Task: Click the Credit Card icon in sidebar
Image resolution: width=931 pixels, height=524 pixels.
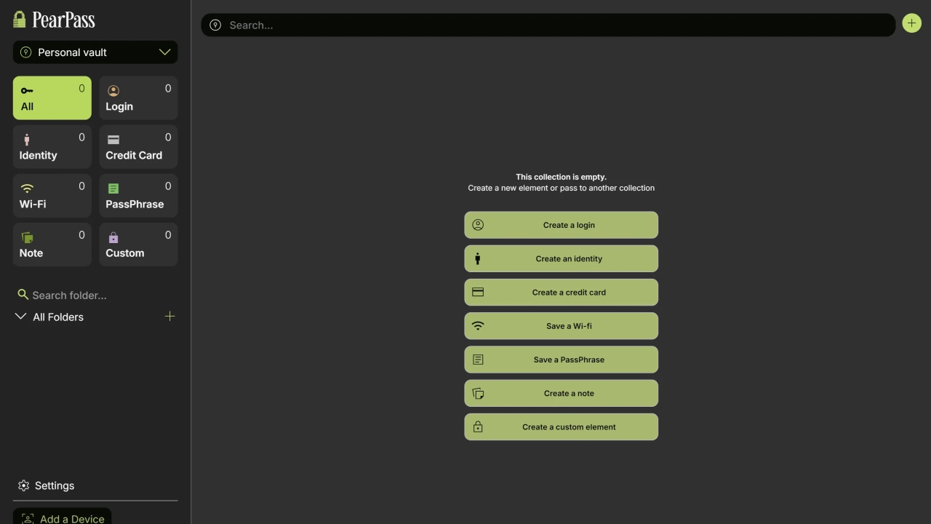Action: pyautogui.click(x=113, y=140)
